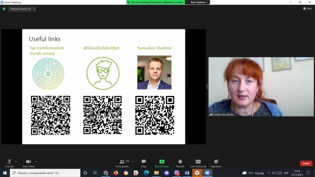Open the weather widget showing 1°C Cloudy

253,173
